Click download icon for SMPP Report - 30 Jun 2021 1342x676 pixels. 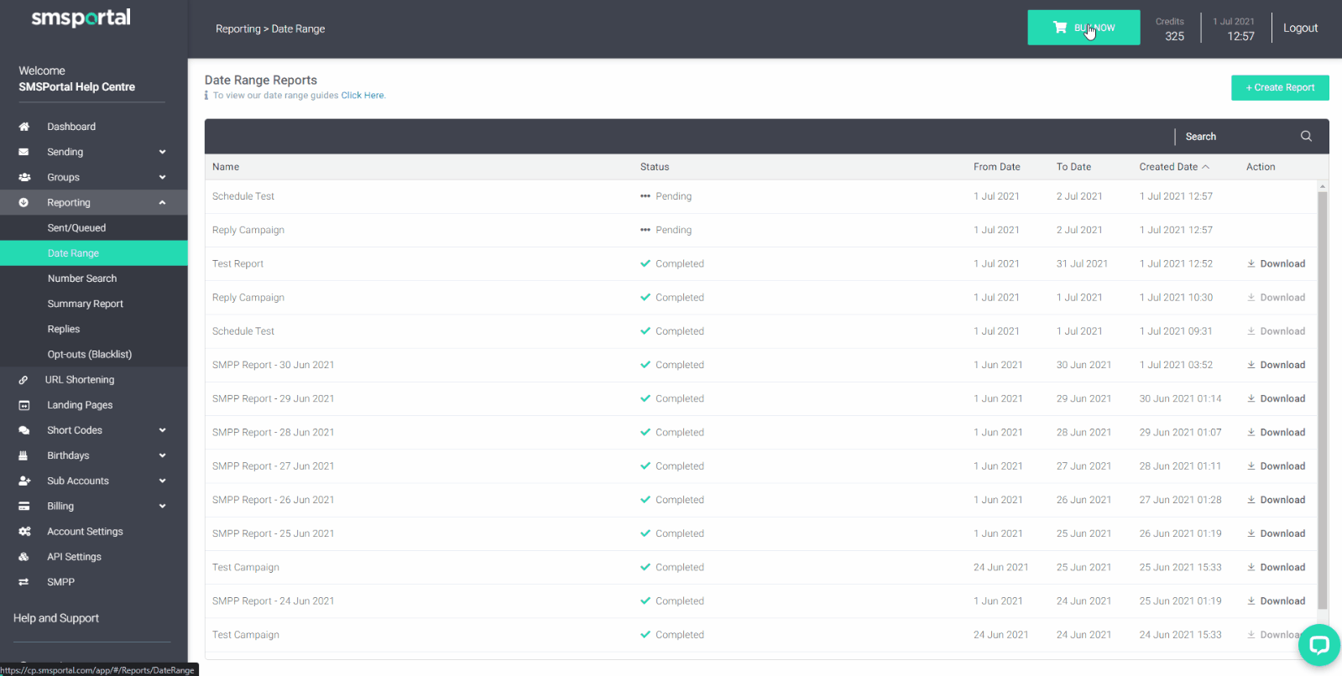tap(1251, 365)
